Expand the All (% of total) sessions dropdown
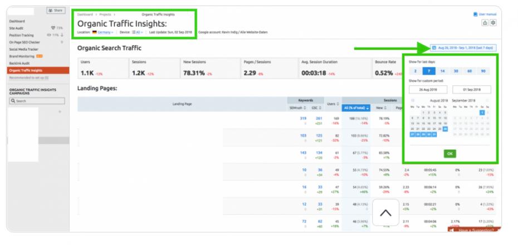Viewport: 518px width, 245px height. pos(356,107)
